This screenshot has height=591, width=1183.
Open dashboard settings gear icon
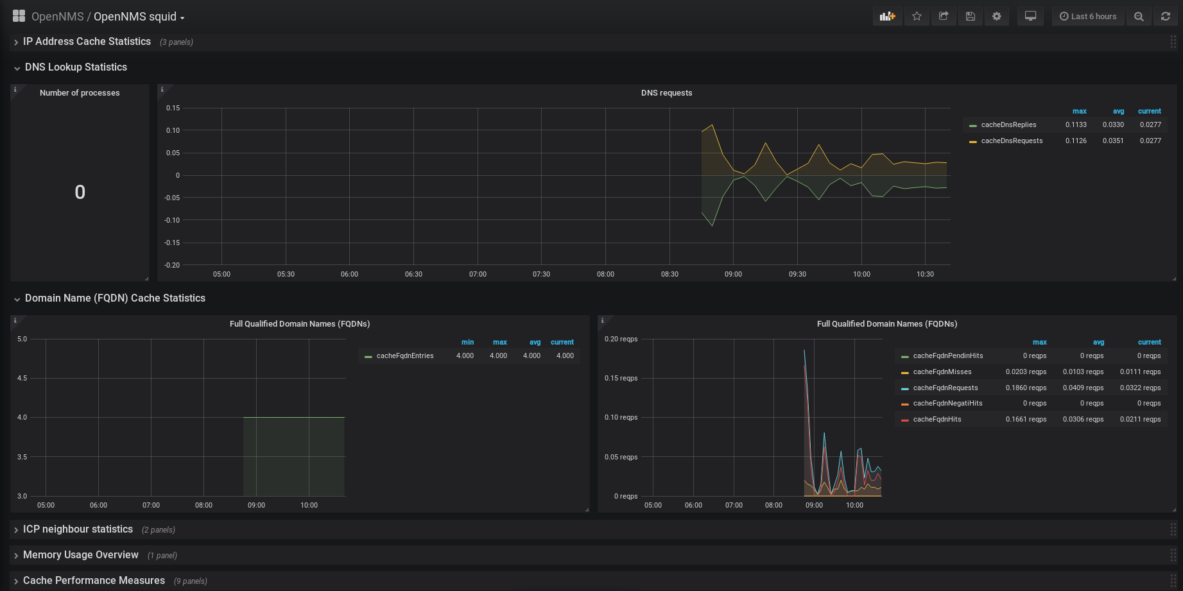click(997, 17)
